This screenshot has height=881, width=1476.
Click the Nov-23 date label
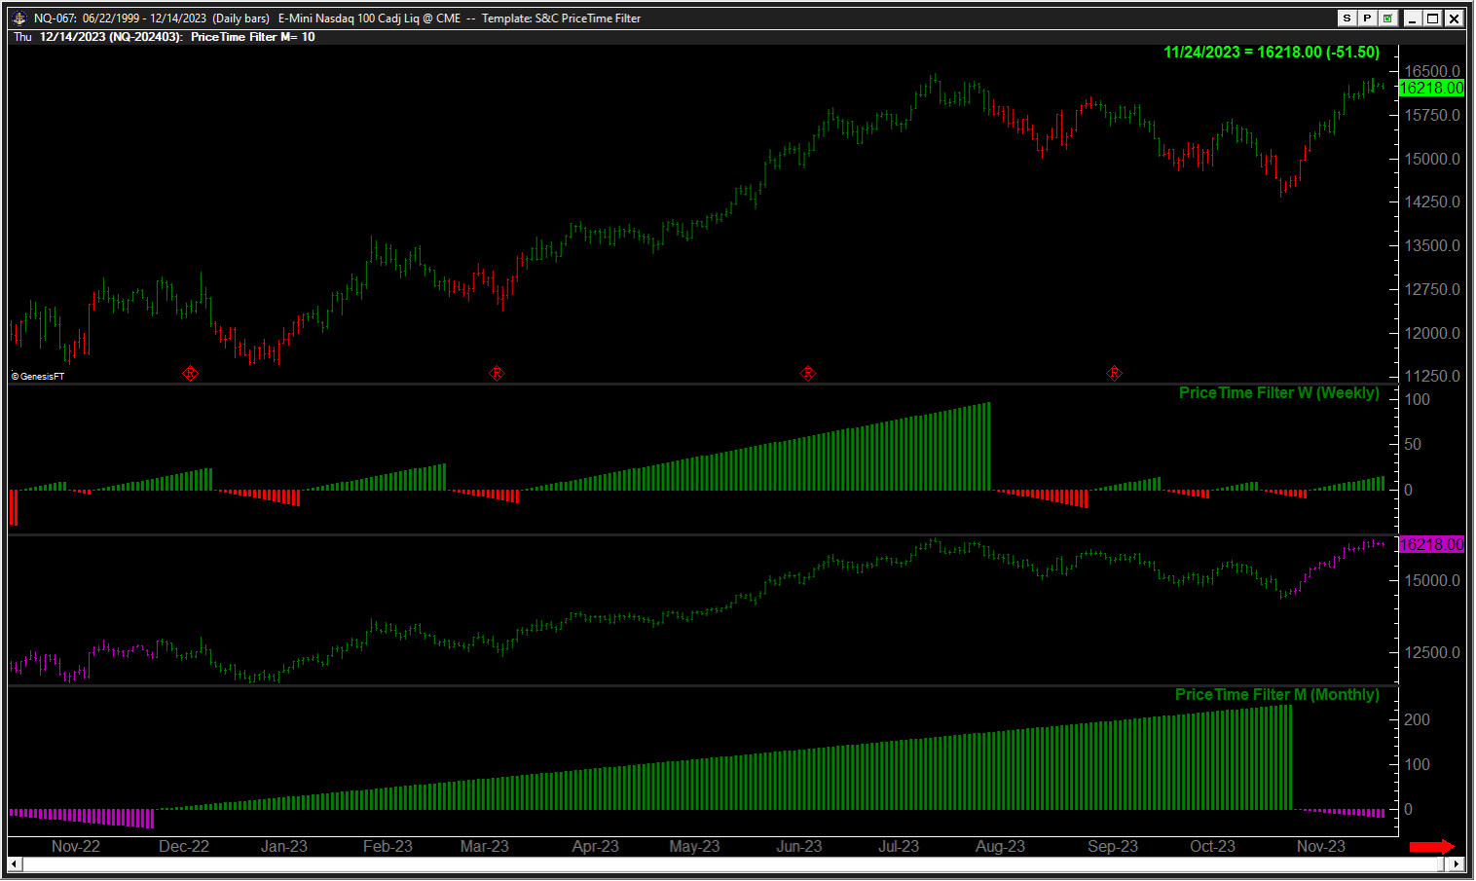click(x=1321, y=846)
